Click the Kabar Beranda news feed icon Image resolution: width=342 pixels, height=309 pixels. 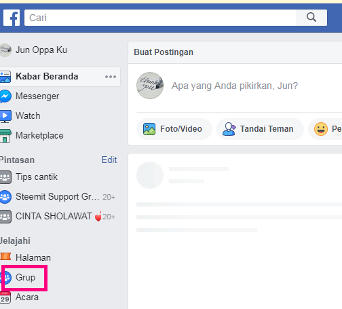pyautogui.click(x=5, y=77)
